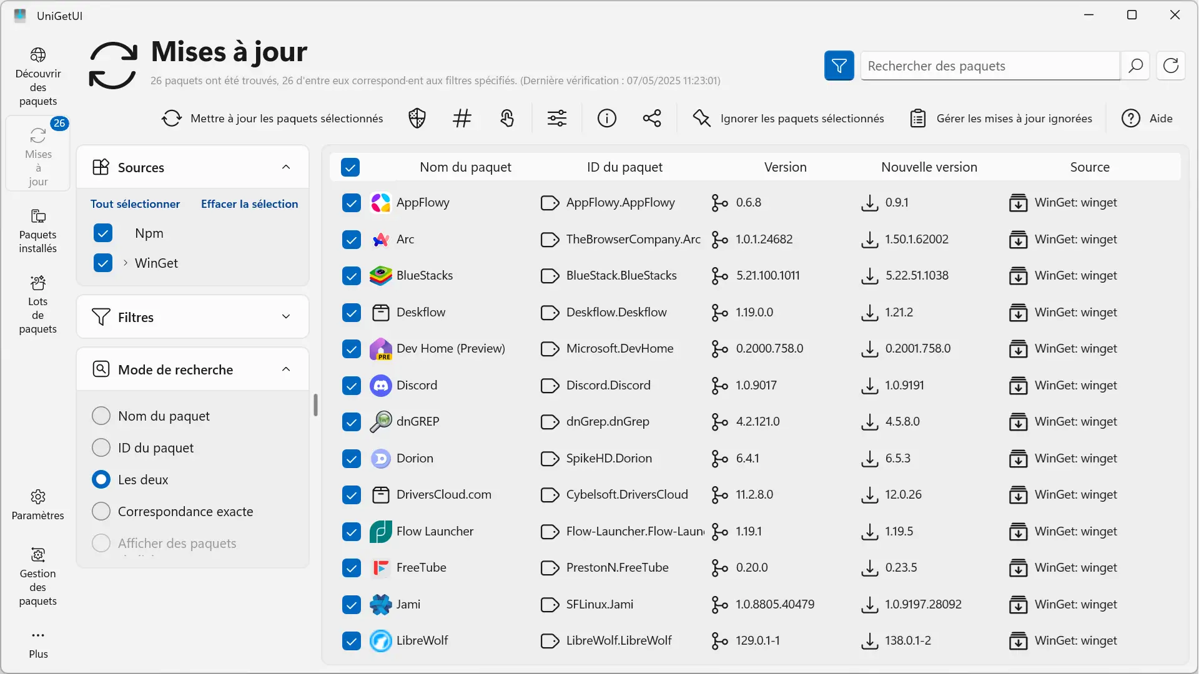Select the 'ID du paquet' radio button
Viewport: 1199px width, 674px height.
tap(101, 447)
